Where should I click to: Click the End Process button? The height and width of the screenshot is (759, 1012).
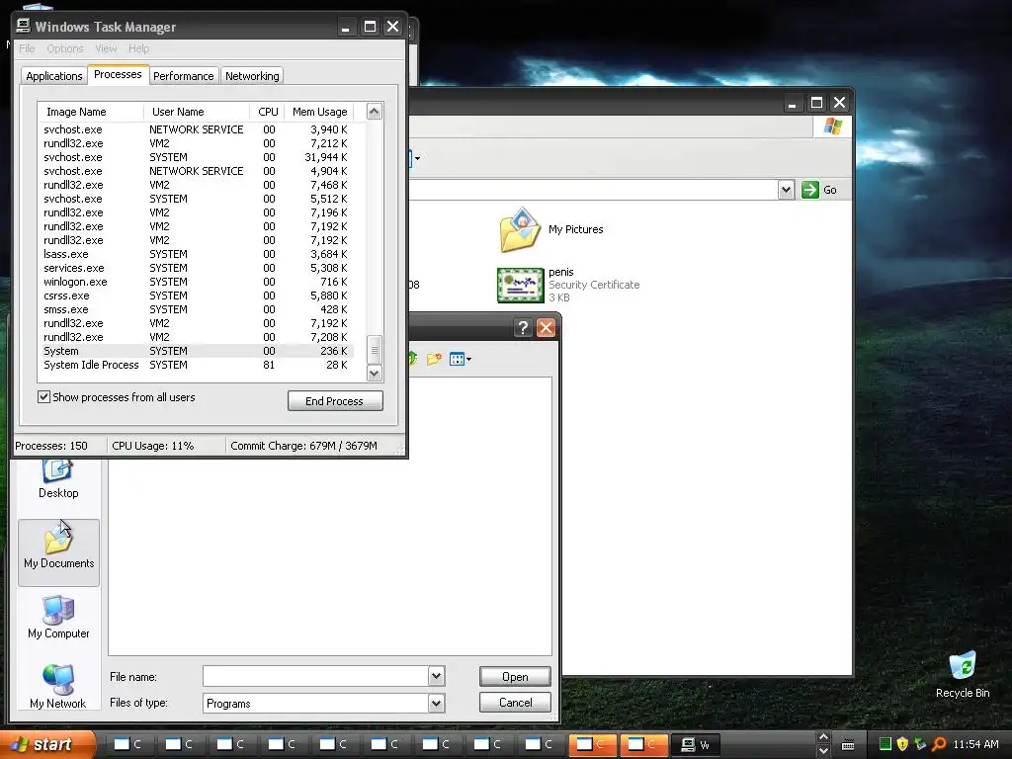(335, 401)
